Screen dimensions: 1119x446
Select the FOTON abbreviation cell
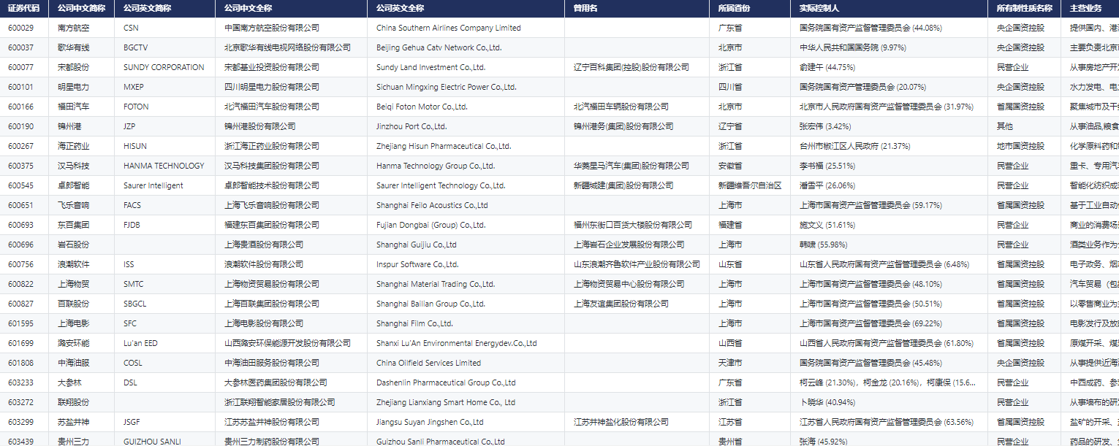[165, 107]
